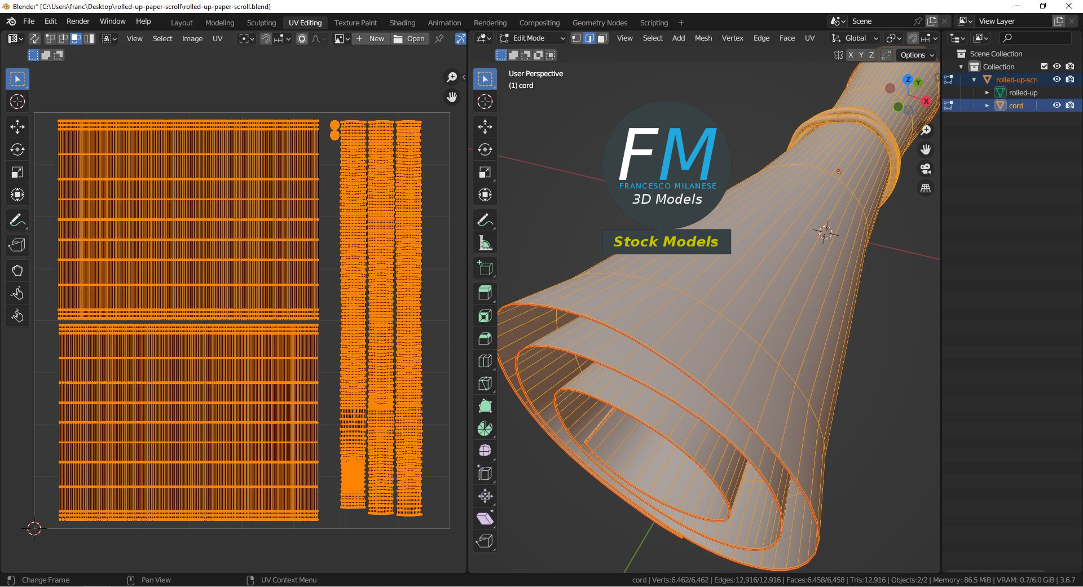Switch to the Shading workspace tab
The height and width of the screenshot is (587, 1083).
click(x=402, y=23)
